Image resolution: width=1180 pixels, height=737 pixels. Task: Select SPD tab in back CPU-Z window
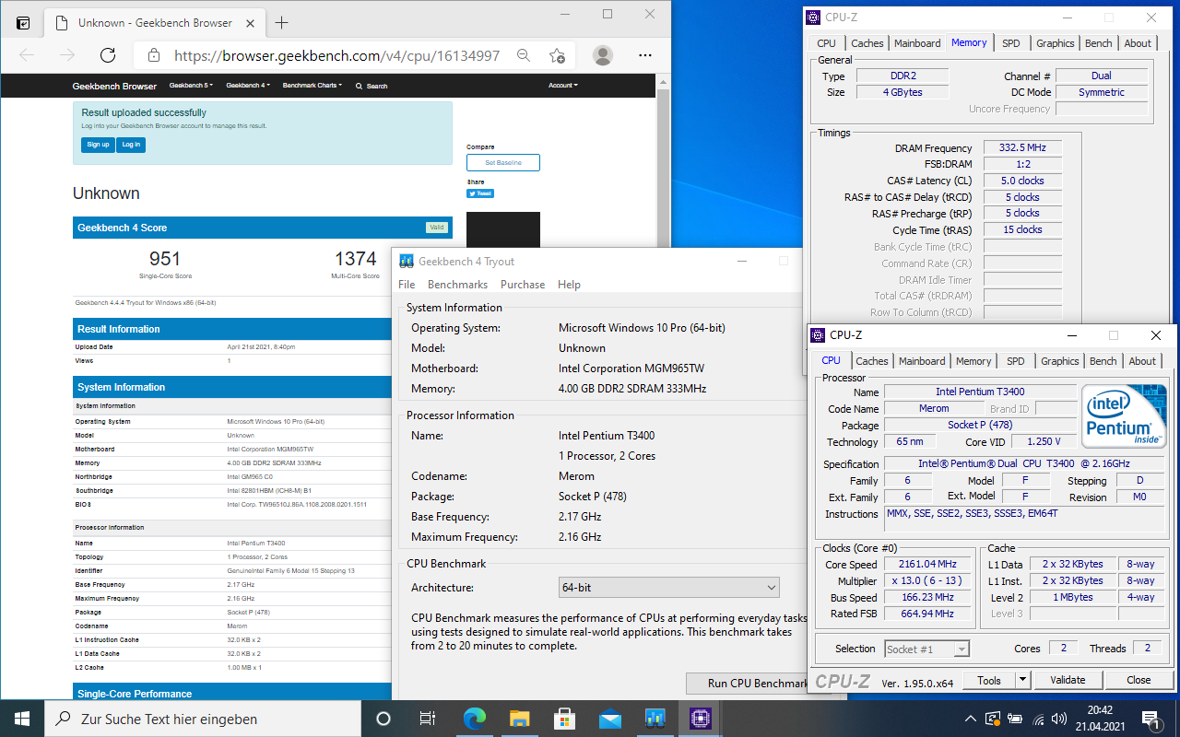[x=1011, y=43]
